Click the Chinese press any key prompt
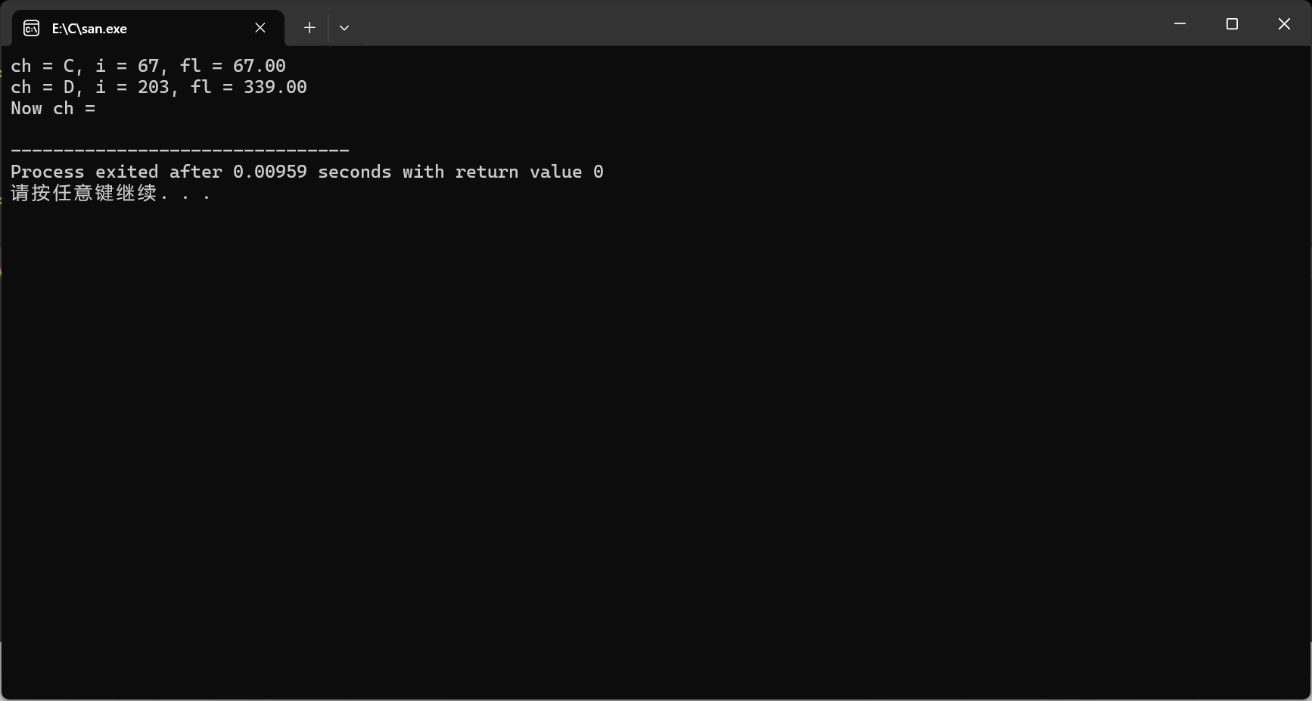This screenshot has width=1312, height=701. 110,194
